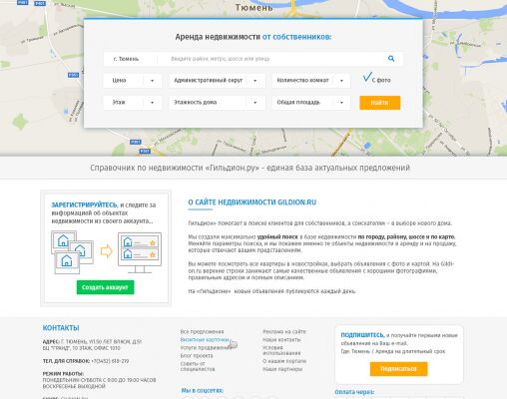Click the heading 'О сайте недвижимости GILDION.RU'

[253, 202]
